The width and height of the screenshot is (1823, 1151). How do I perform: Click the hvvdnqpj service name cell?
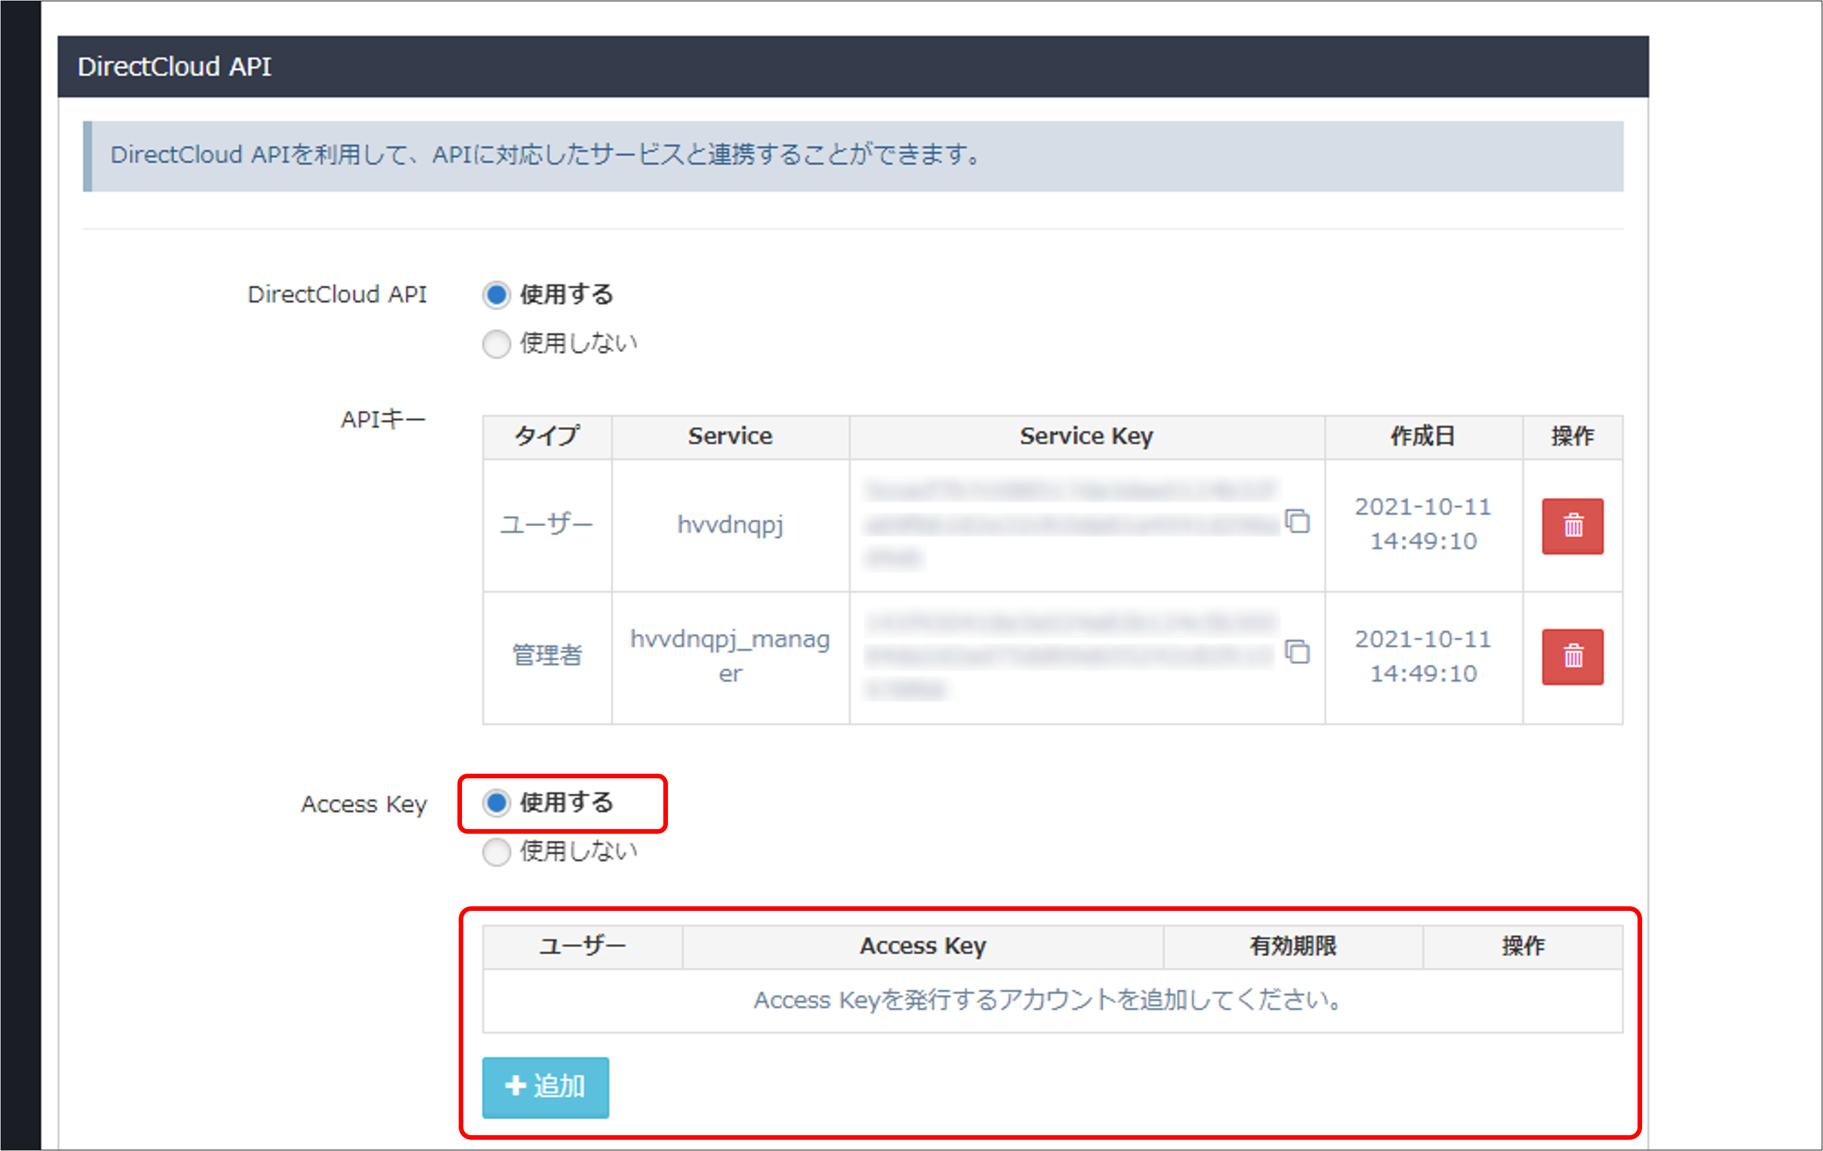click(x=729, y=524)
